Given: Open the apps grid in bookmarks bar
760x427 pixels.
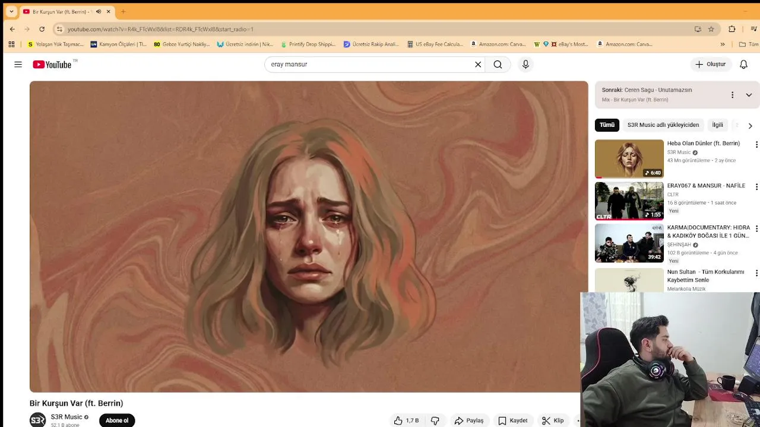Looking at the screenshot, I should click(11, 44).
